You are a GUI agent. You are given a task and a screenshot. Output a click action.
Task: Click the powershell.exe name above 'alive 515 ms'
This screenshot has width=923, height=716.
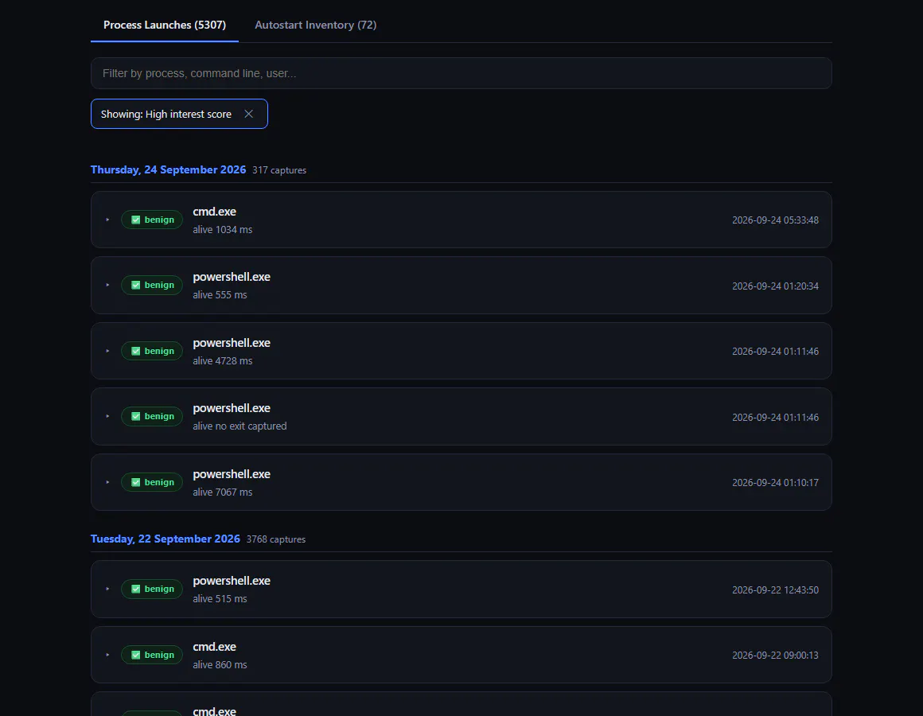(232, 581)
